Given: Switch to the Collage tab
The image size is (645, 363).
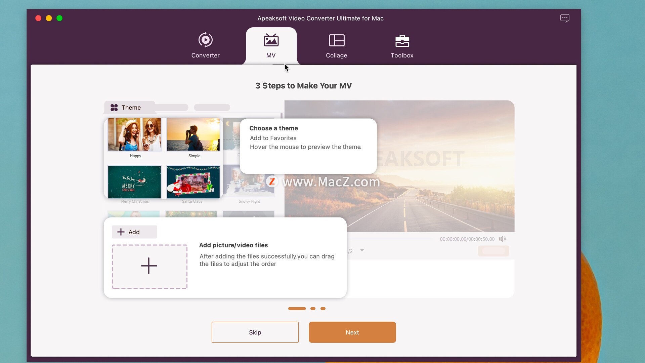Looking at the screenshot, I should [336, 46].
